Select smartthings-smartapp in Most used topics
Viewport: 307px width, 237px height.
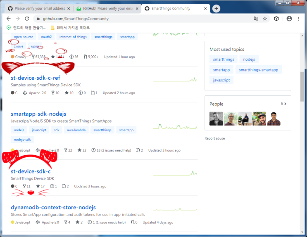click(258, 70)
